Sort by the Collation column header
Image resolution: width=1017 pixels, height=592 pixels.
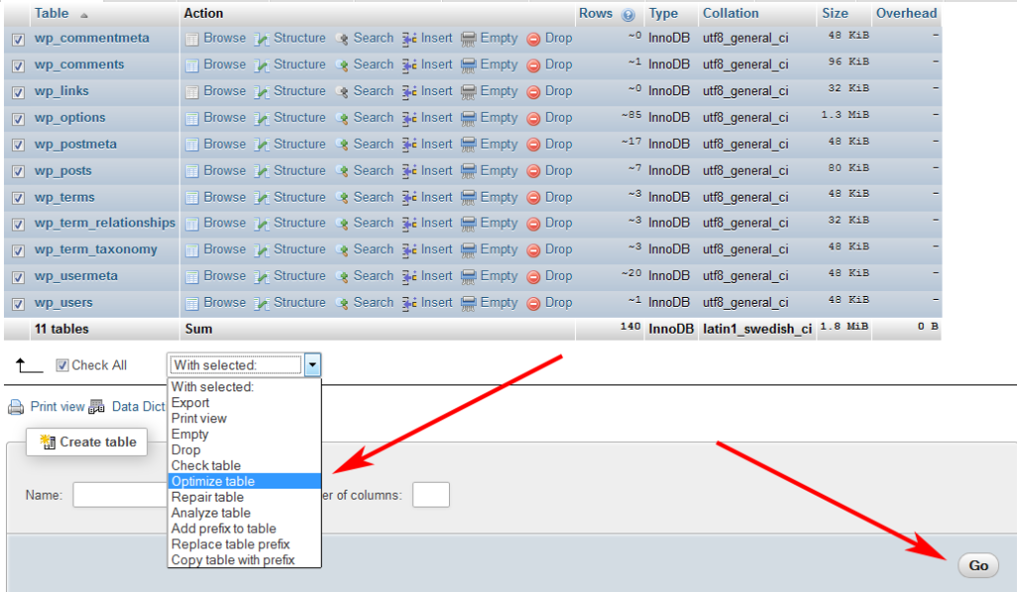(730, 13)
